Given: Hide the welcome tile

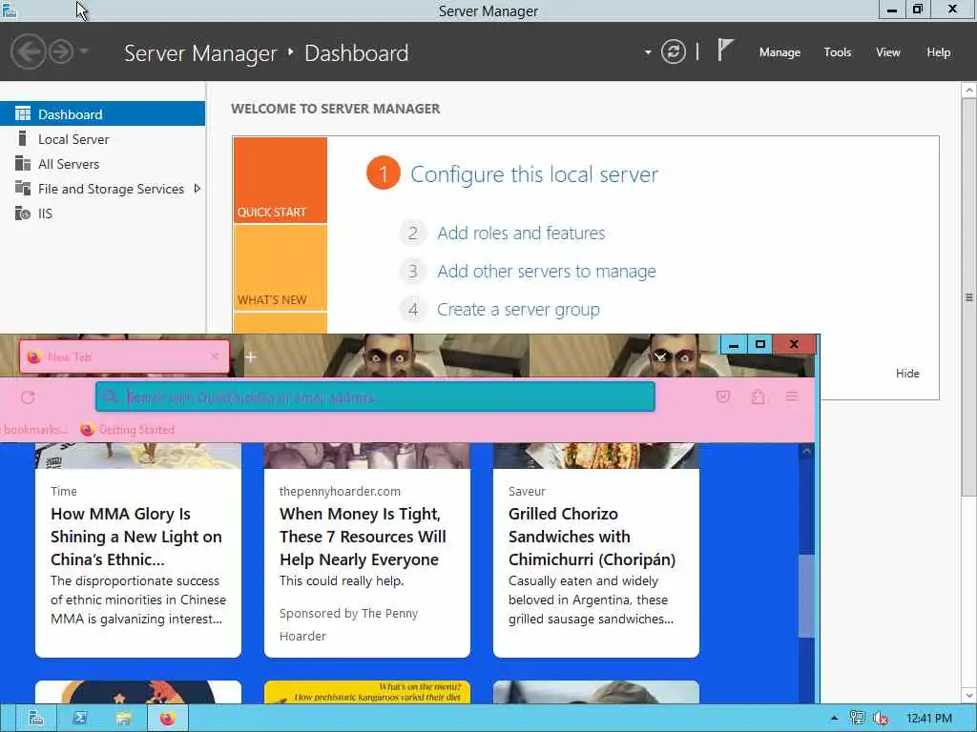Looking at the screenshot, I should click(907, 373).
